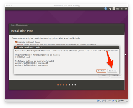Image resolution: width=133 pixels, height=108 pixels.
Task: Open the battery status indicator
Action: coord(118,9)
